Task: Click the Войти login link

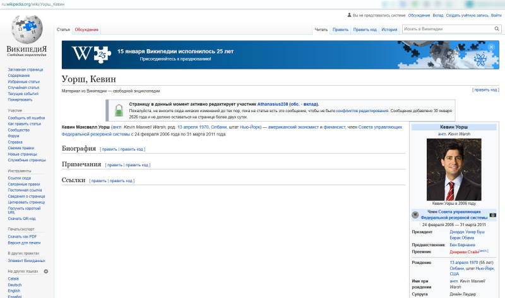Action: click(496, 15)
